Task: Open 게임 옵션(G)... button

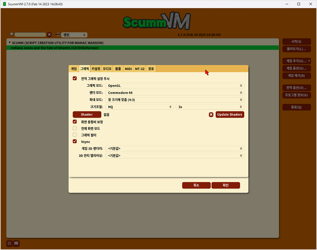Action: pos(296,68)
